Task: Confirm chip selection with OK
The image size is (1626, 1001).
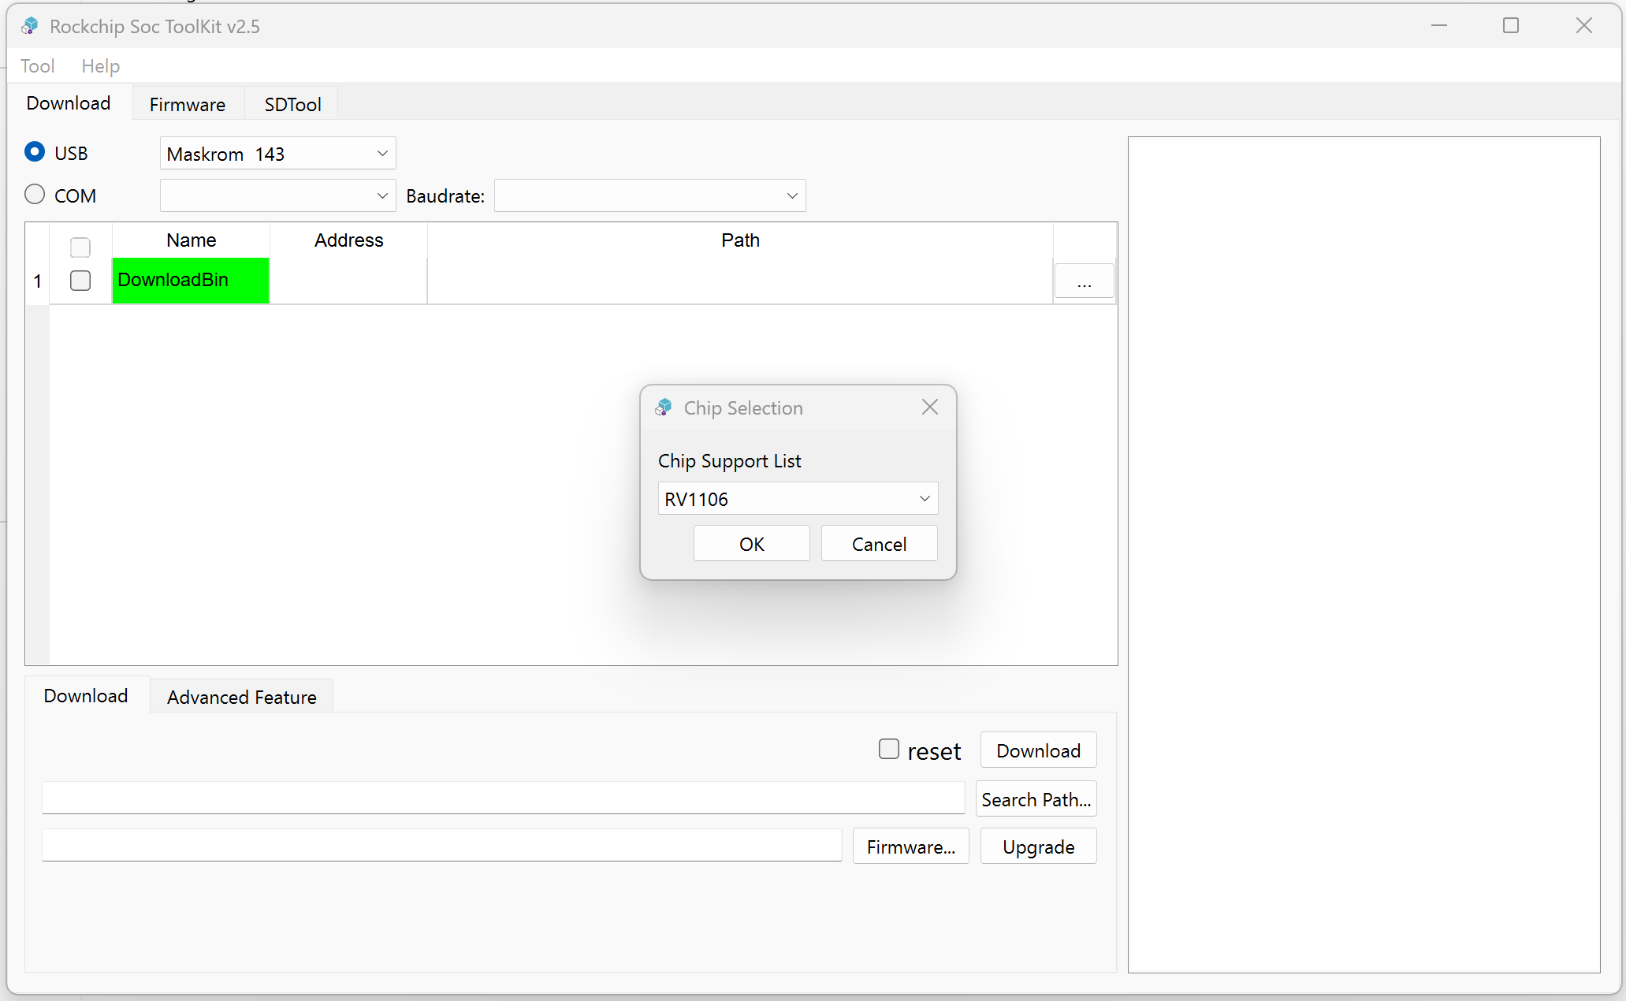Action: click(x=750, y=543)
